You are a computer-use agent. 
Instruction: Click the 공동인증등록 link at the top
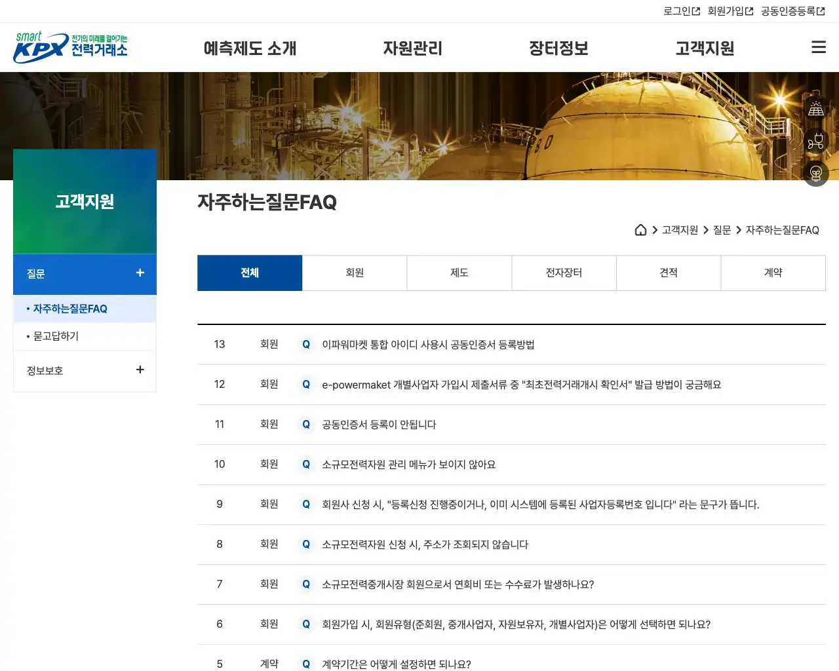click(790, 10)
